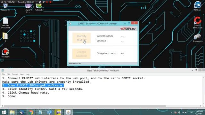Open the Notepad View menu
The image size is (205, 115).
(x=21, y=74)
